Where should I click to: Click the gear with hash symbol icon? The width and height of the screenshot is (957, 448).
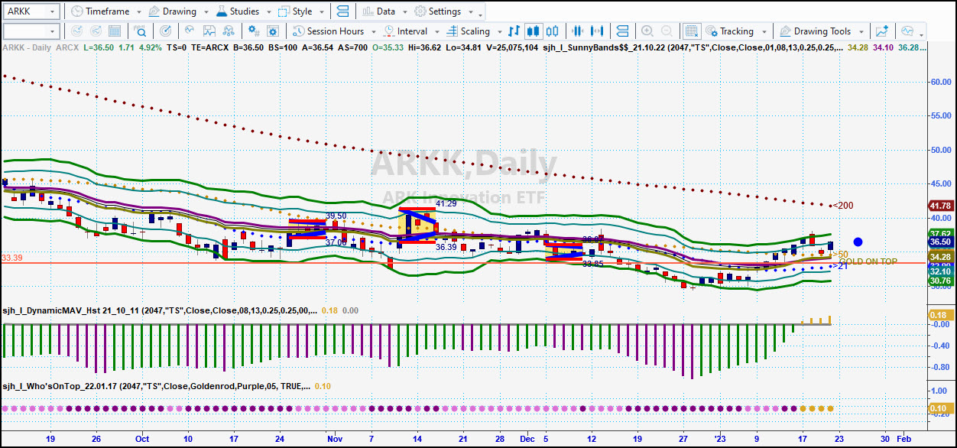[x=255, y=31]
